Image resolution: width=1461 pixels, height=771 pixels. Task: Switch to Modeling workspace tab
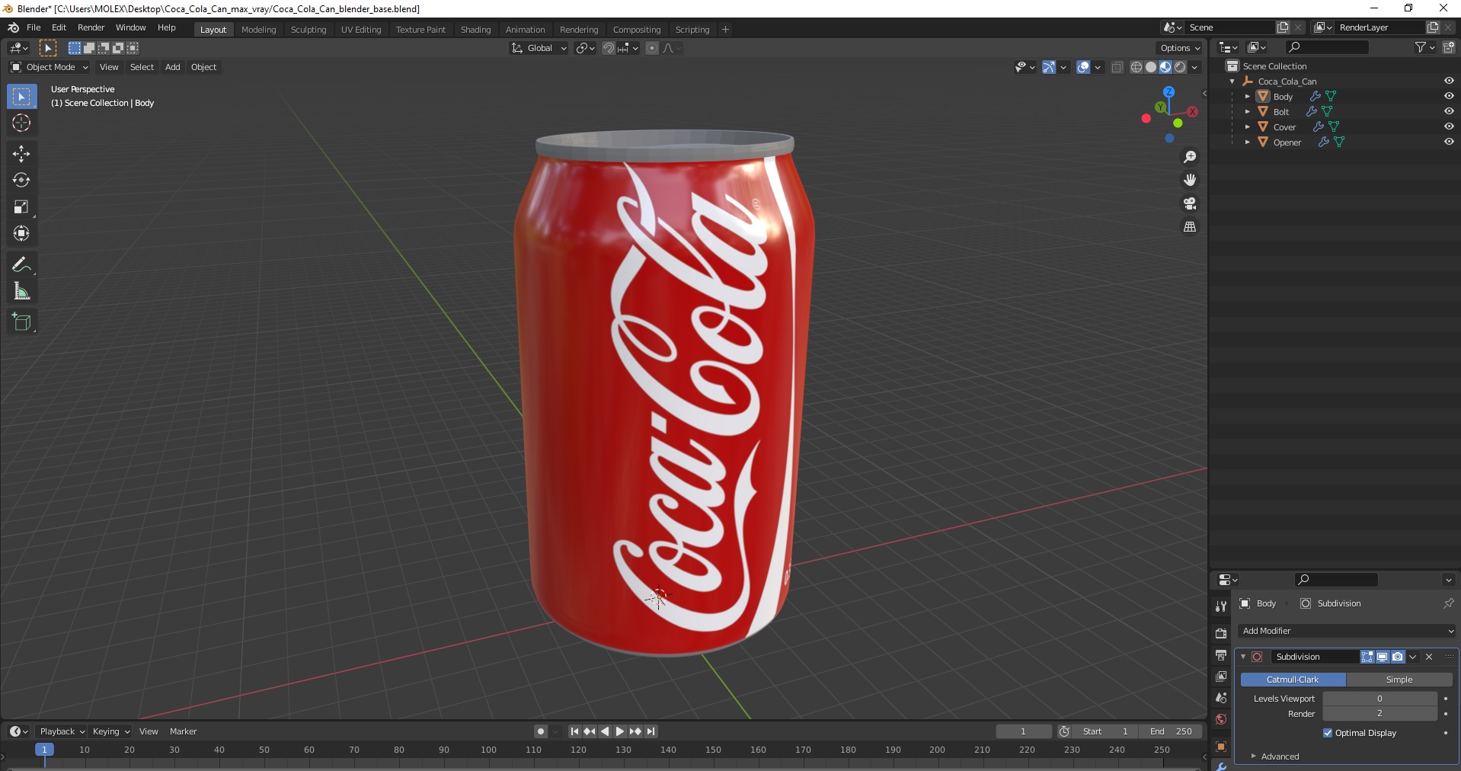click(x=258, y=30)
